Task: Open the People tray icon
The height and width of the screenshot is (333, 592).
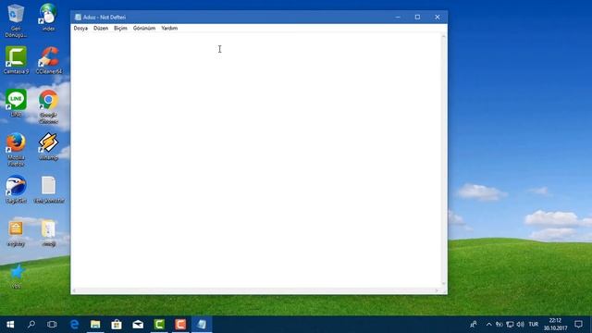Action: coord(473,325)
